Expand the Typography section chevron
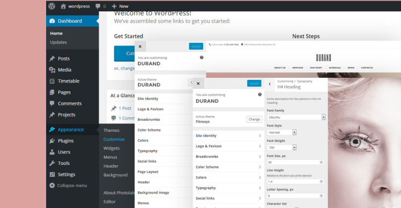 [260, 188]
